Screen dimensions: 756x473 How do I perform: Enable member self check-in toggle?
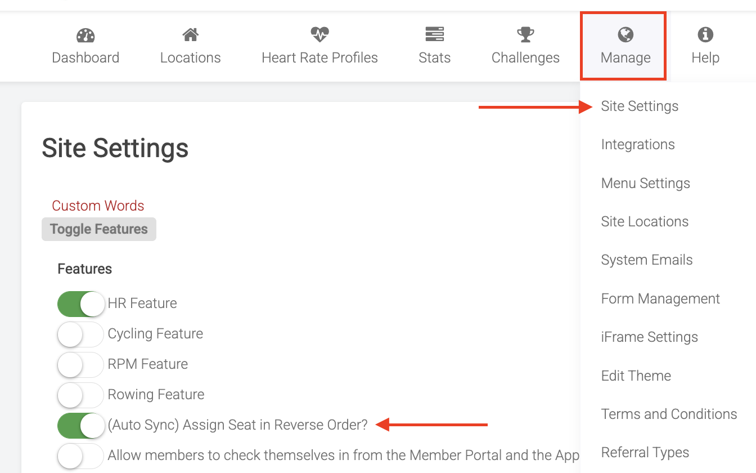pyautogui.click(x=81, y=456)
